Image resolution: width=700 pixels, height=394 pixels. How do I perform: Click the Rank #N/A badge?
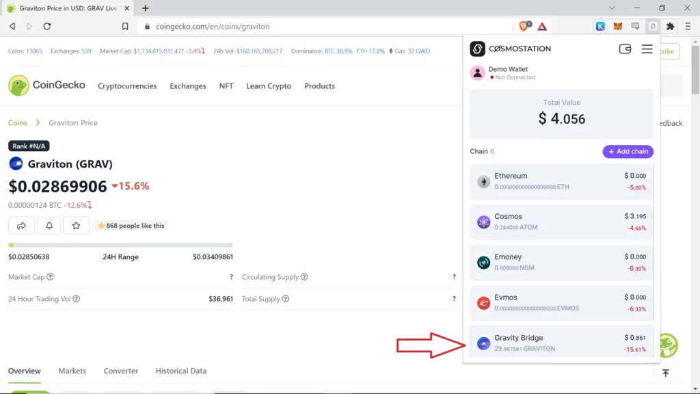pos(29,146)
